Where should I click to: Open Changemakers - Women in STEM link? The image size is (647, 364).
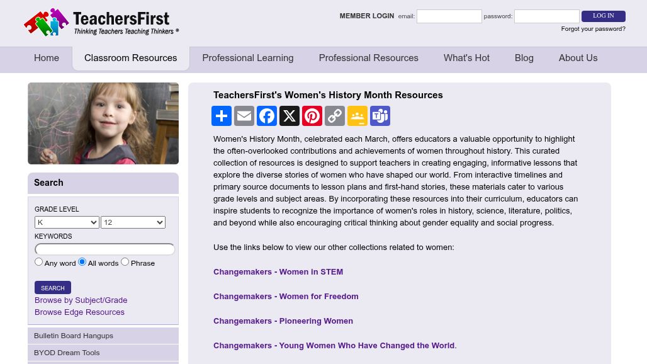pyautogui.click(x=278, y=272)
